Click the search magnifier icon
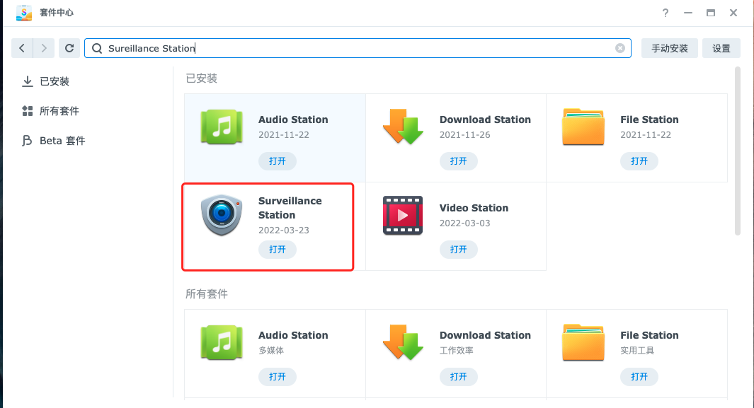Screen dimensions: 754x408 click(97, 49)
